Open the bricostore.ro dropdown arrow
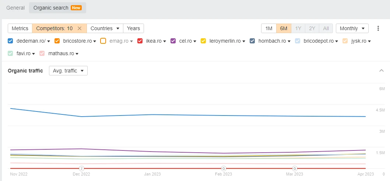Viewport: 390px width, 181px height. pos(95,41)
